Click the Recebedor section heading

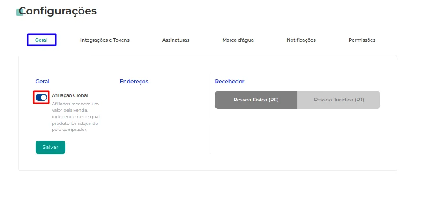(230, 82)
